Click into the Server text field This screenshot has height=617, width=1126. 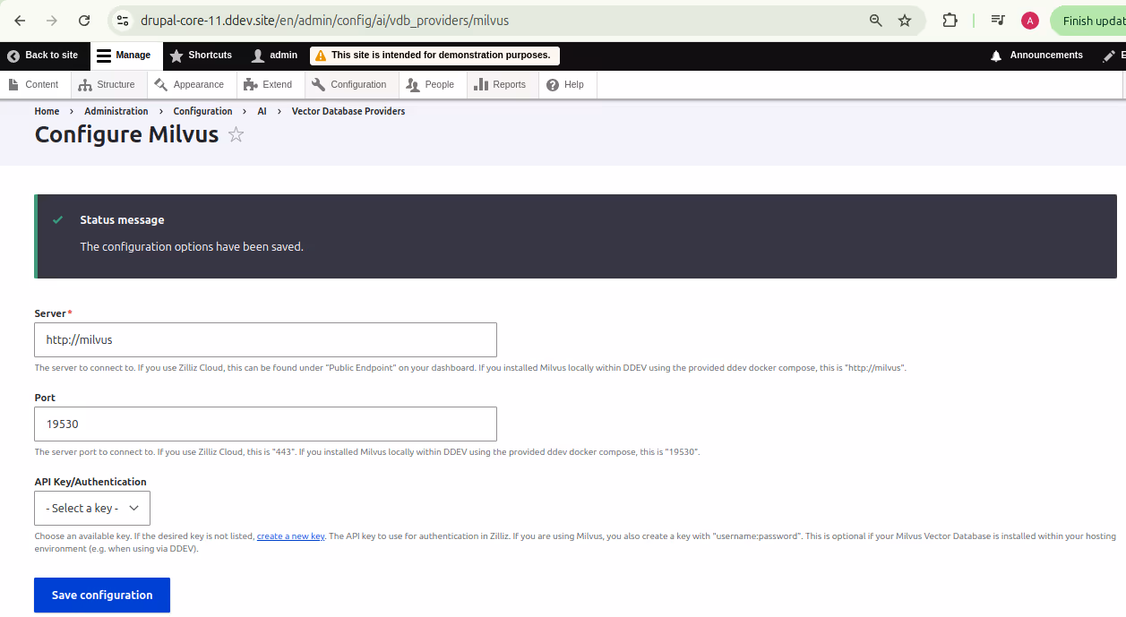click(265, 340)
